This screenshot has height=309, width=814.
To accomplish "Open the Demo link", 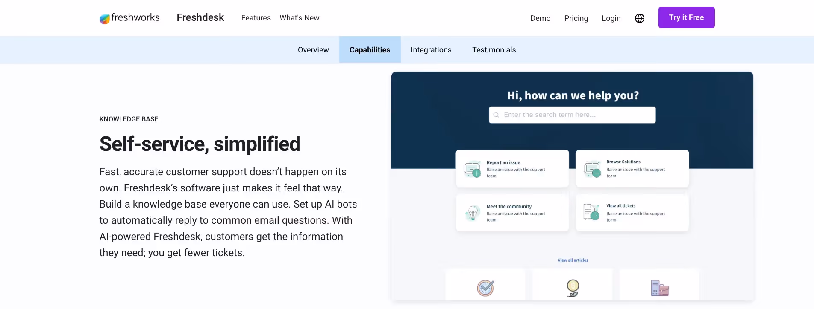I will [x=541, y=18].
